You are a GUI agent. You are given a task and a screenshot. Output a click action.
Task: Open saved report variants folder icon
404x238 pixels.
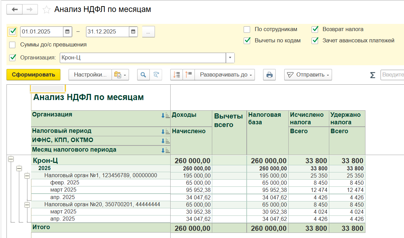tap(118, 74)
